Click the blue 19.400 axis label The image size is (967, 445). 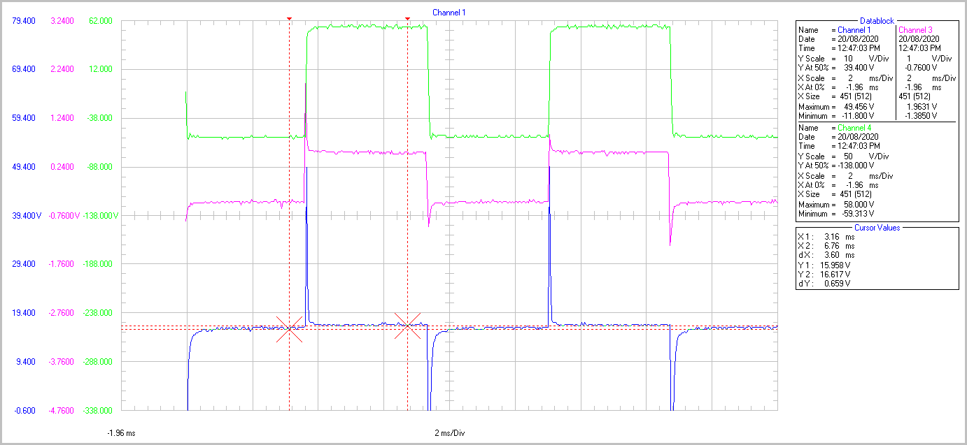24,313
